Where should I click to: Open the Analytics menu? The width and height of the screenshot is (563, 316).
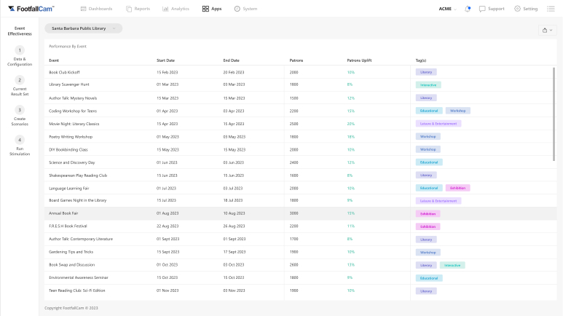pos(175,9)
